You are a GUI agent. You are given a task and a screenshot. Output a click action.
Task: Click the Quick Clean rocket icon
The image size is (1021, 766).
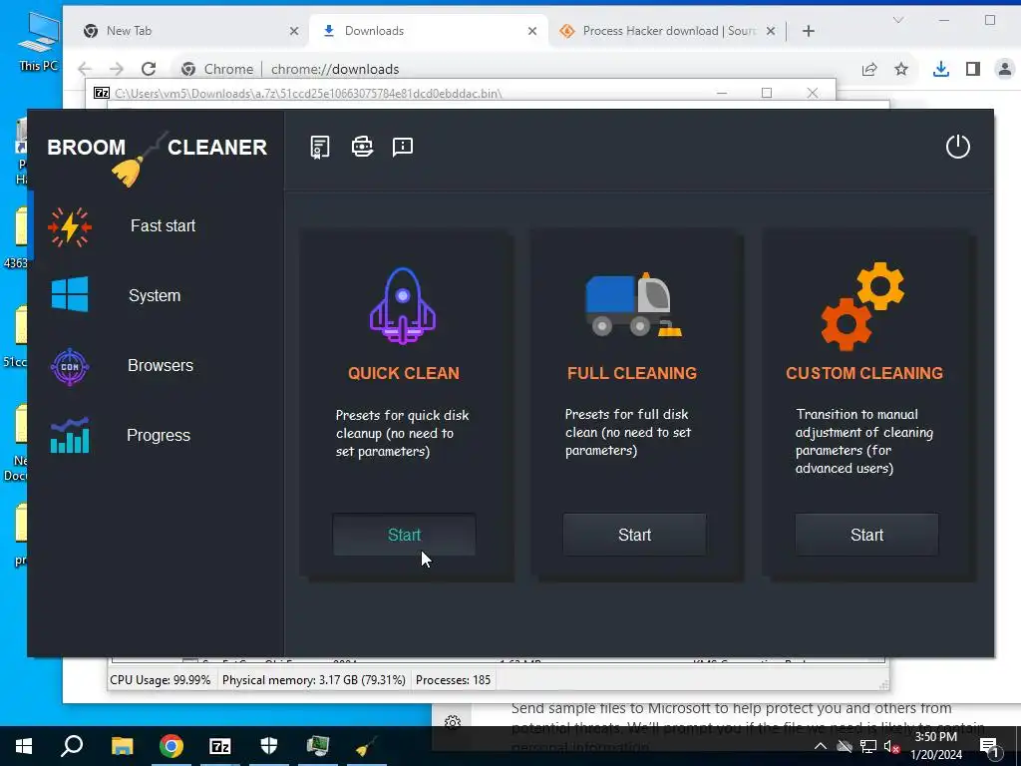[x=403, y=305]
